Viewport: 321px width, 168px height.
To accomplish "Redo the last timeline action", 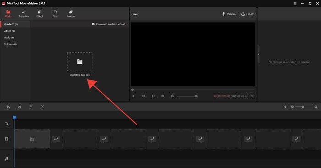I will coord(19,107).
